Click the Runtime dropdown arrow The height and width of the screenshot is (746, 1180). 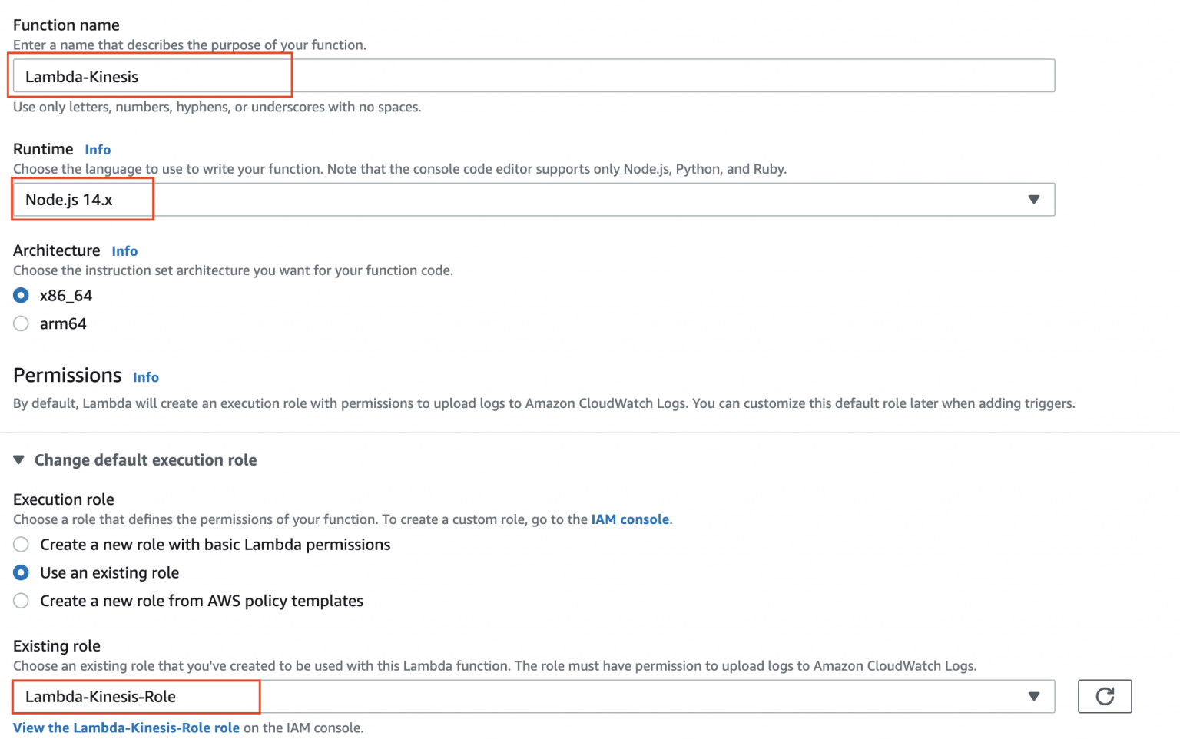1033,199
